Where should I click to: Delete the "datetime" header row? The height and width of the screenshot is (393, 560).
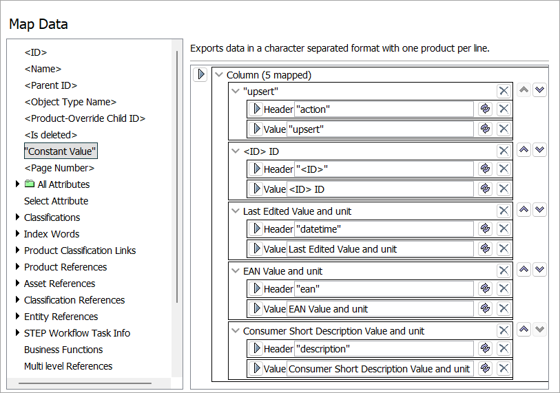coord(504,229)
